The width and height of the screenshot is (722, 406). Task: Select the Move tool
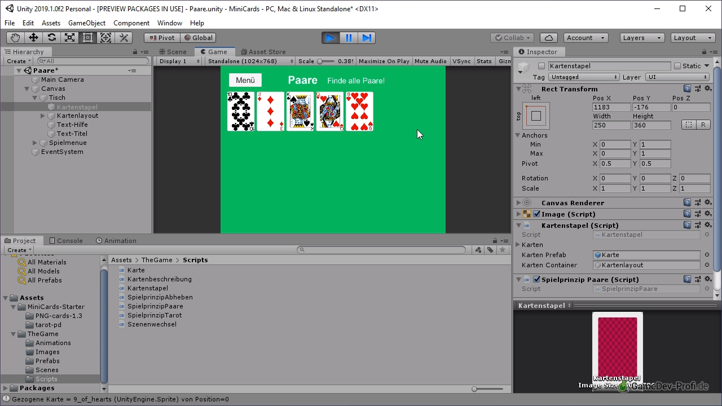(33, 38)
